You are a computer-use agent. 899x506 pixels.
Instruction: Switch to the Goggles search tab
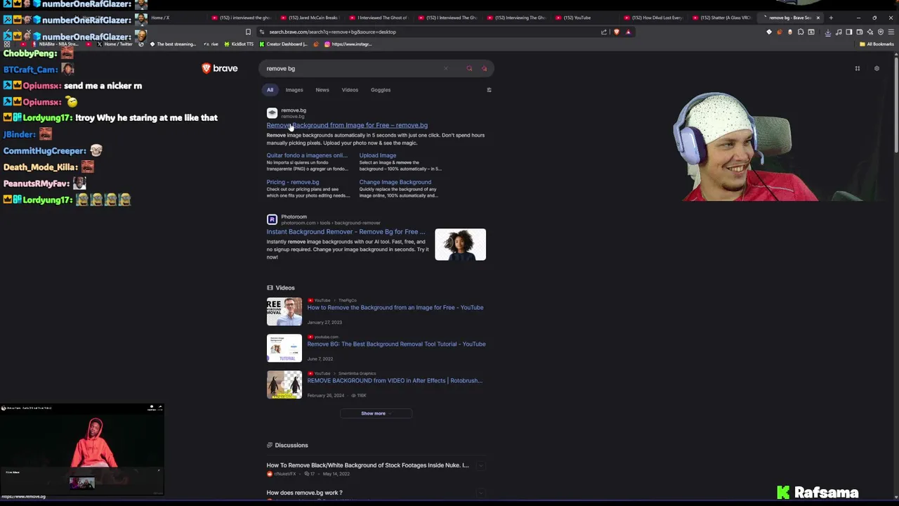[381, 90]
